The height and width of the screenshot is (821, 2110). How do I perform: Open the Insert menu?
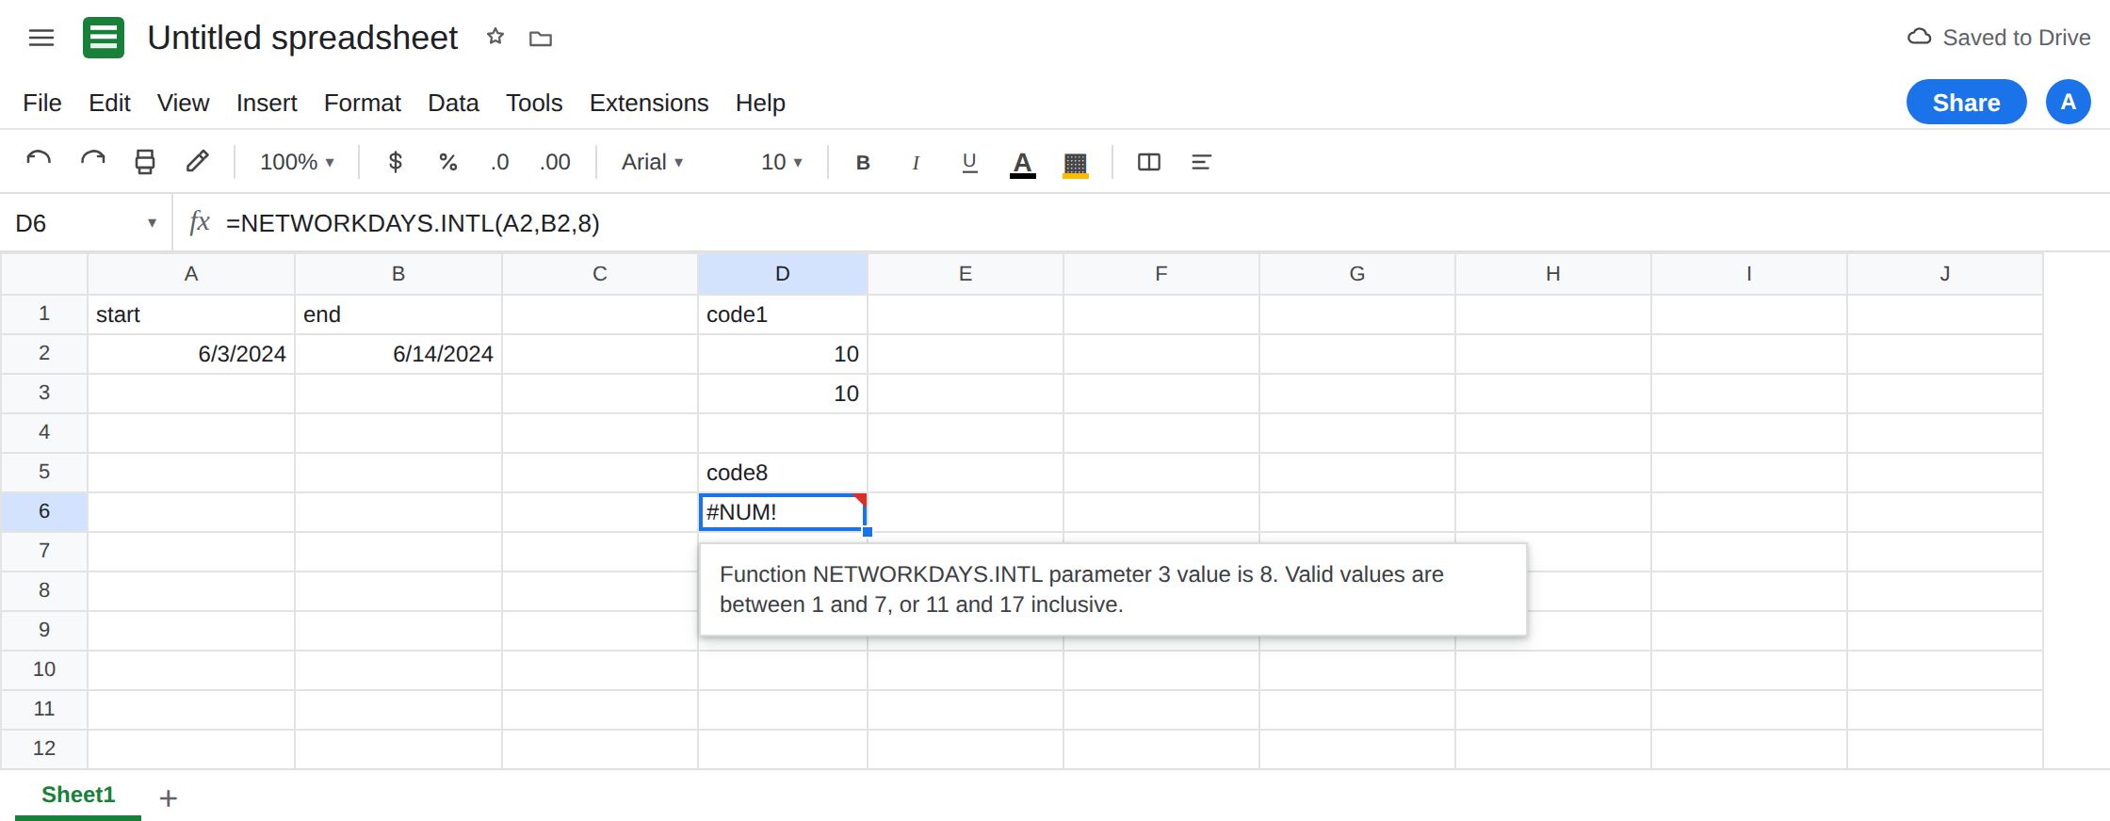[x=267, y=103]
